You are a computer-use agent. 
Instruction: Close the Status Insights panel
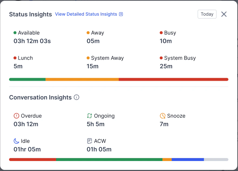click(x=224, y=14)
